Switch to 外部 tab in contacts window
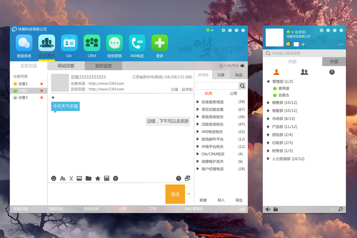The image size is (357, 238). [334, 62]
